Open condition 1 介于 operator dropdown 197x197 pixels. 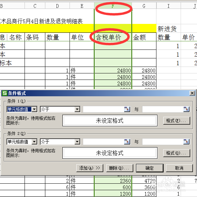click(x=77, y=109)
